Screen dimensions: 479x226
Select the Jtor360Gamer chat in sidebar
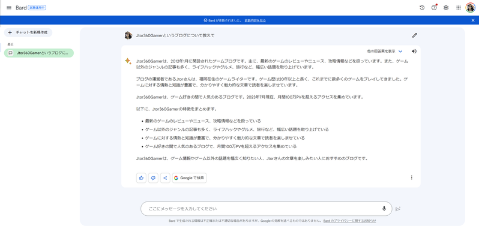coord(39,53)
